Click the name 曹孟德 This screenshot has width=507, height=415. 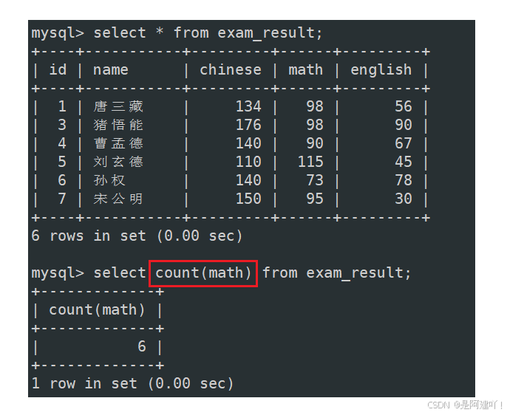(x=118, y=143)
